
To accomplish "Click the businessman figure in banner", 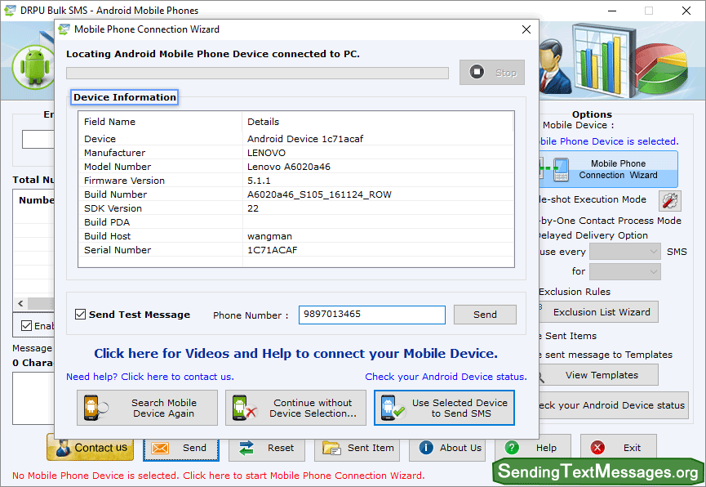I will [553, 66].
